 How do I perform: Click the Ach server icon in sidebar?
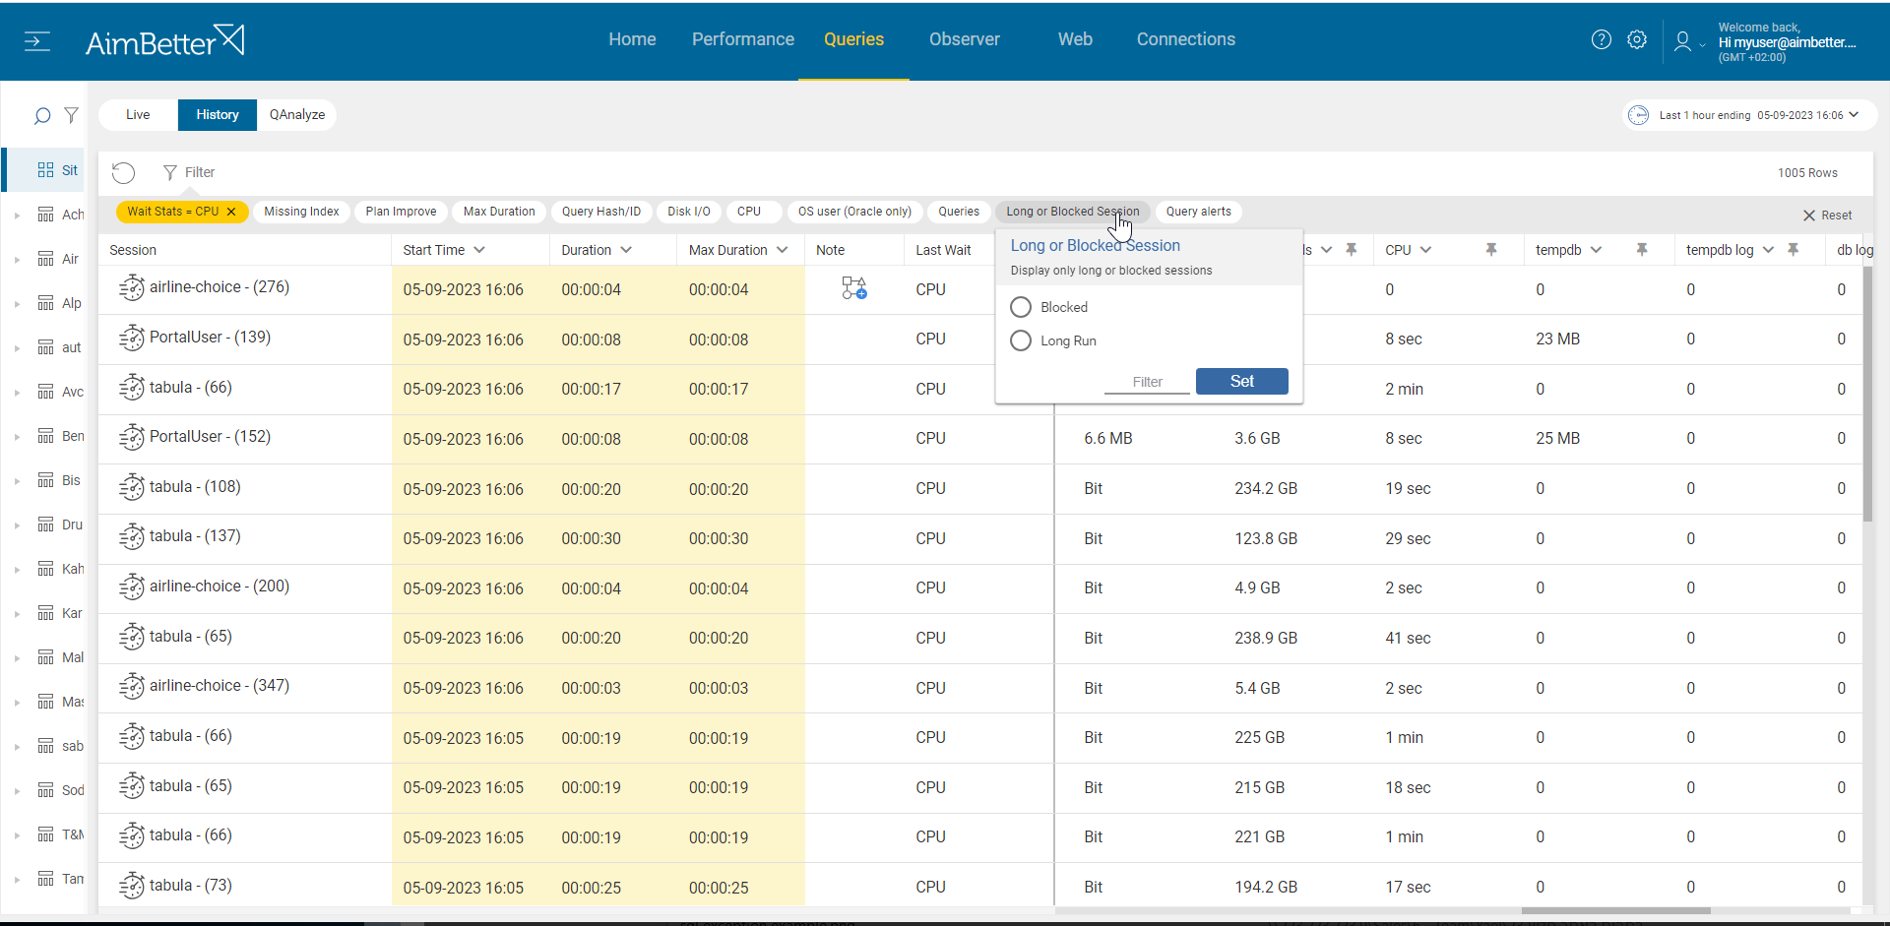coord(45,215)
